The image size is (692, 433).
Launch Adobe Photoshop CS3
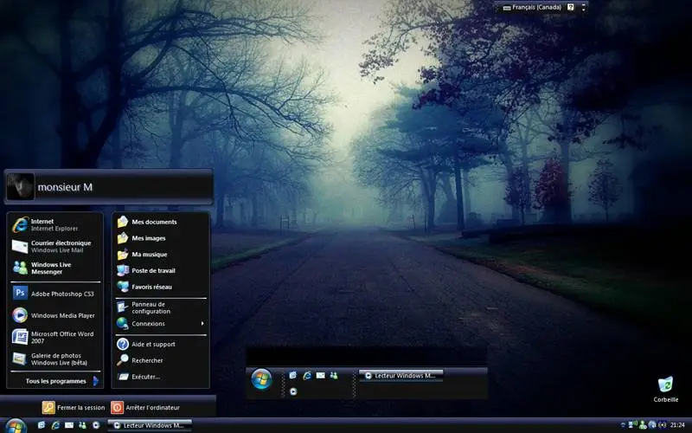[55, 294]
